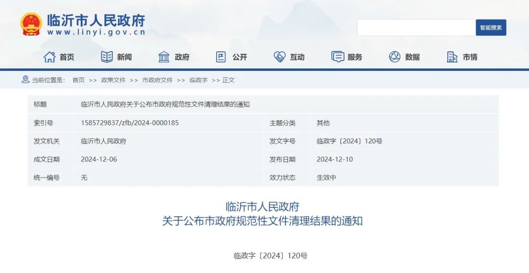The image size is (529, 273).
Task: Click the location pin breadcrumb icon
Action: (25, 79)
